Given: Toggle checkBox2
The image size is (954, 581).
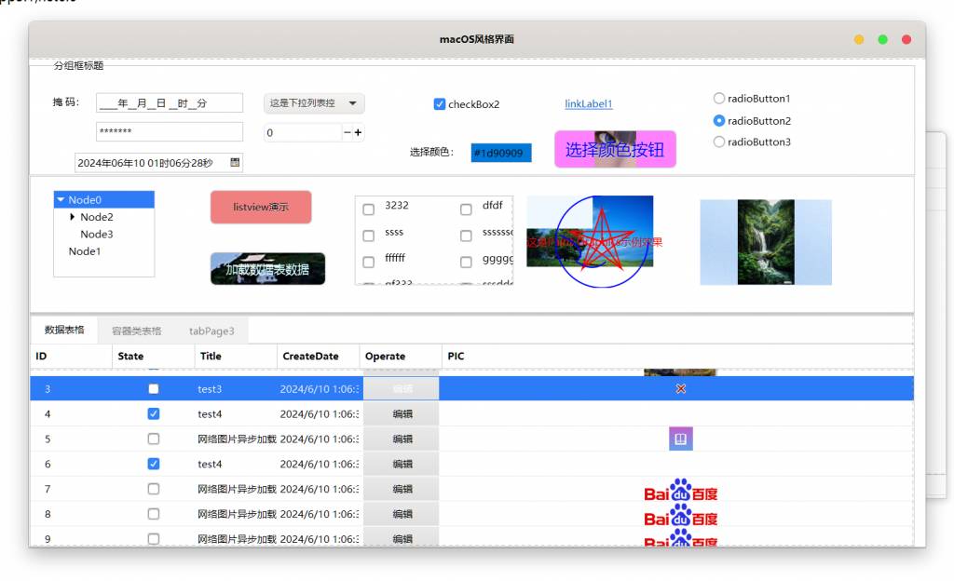Looking at the screenshot, I should (440, 104).
